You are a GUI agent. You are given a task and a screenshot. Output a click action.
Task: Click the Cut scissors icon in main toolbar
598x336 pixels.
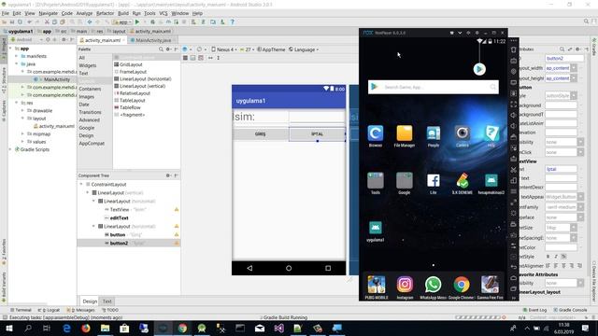coord(47,22)
